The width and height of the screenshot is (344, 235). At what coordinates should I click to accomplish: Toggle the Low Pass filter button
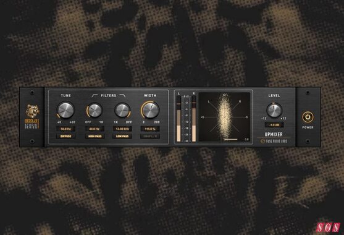122,136
